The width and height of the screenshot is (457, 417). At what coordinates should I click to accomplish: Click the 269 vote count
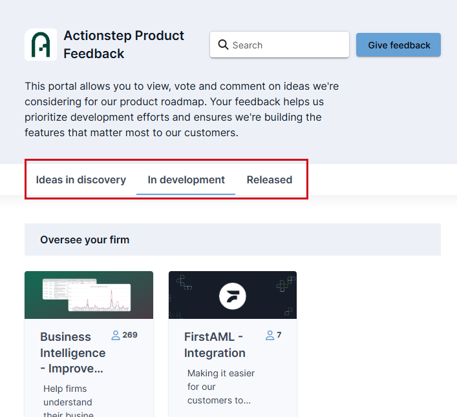click(130, 335)
